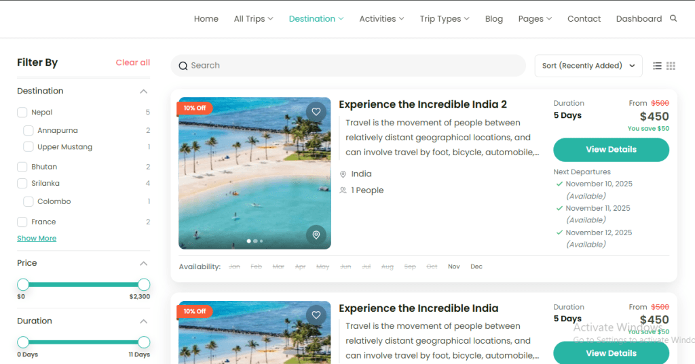Click the Clear all filters link

tap(133, 62)
